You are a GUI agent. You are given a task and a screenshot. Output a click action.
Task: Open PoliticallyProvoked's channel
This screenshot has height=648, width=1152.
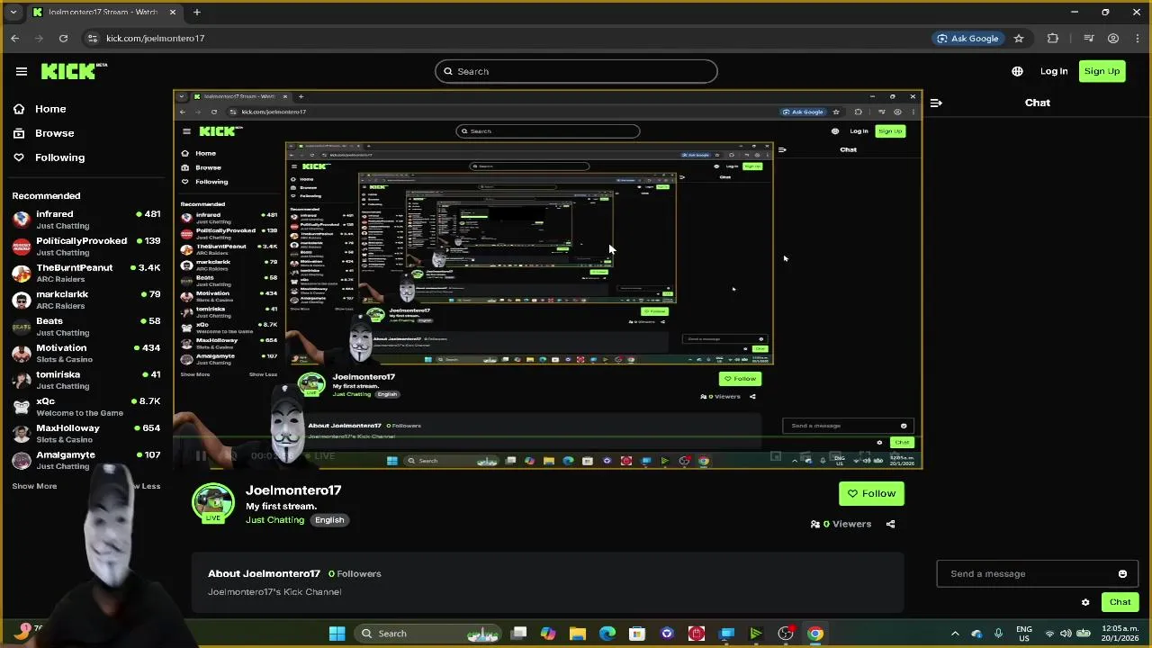[85, 247]
